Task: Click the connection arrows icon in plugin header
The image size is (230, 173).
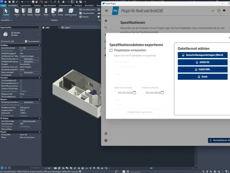Action: [213, 11]
